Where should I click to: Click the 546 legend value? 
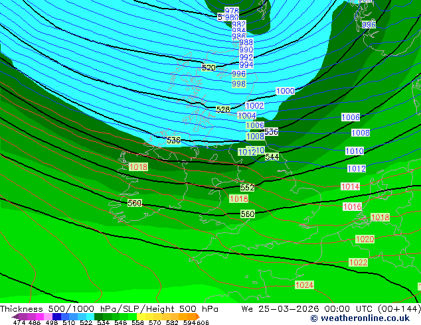point(121,322)
